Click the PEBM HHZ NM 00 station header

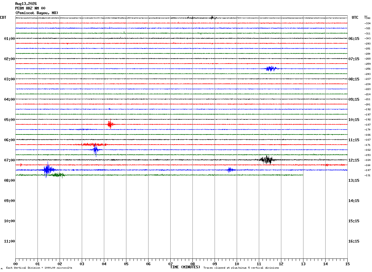[x=30, y=8]
